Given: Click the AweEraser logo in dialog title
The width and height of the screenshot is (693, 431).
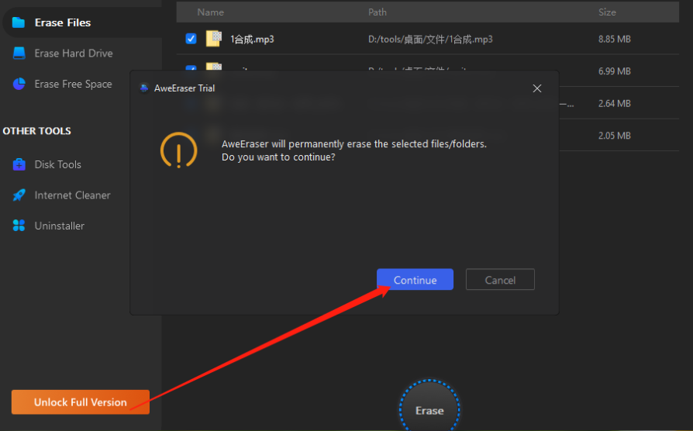Looking at the screenshot, I should coord(144,88).
